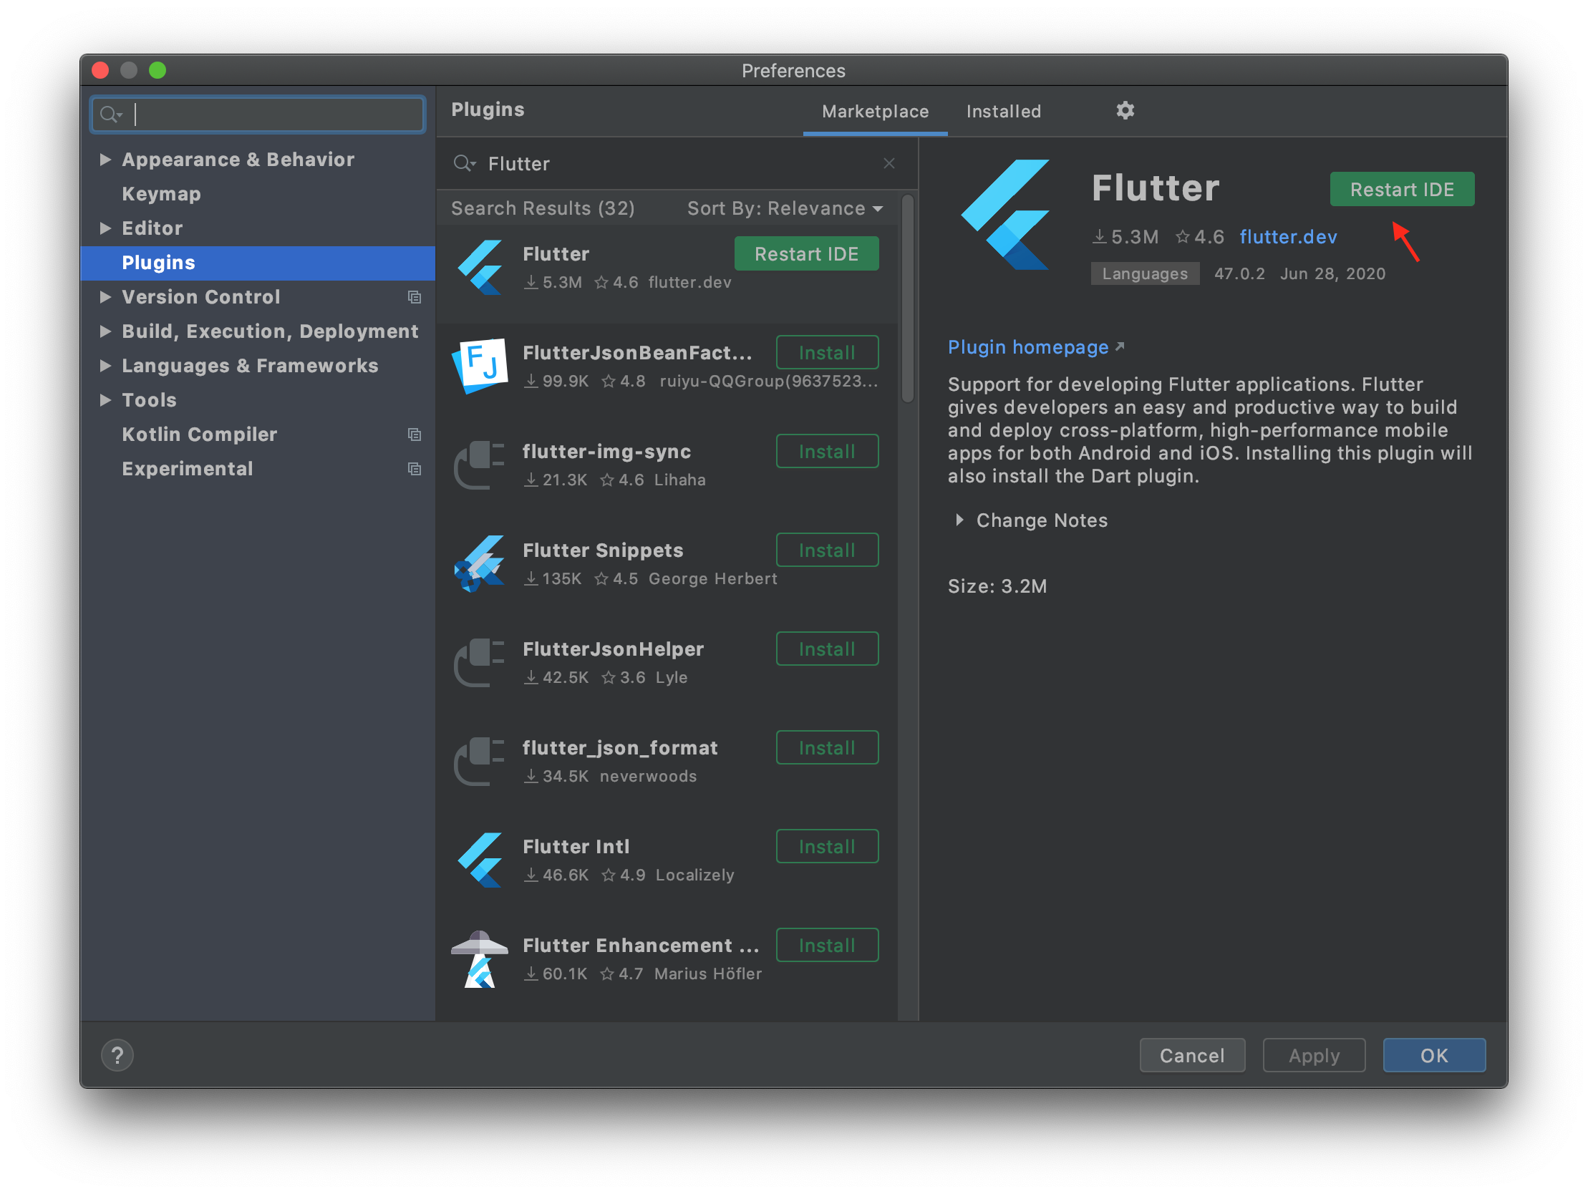Click the flutter-img-sync plug icon
The height and width of the screenshot is (1194, 1588).
pos(480,465)
